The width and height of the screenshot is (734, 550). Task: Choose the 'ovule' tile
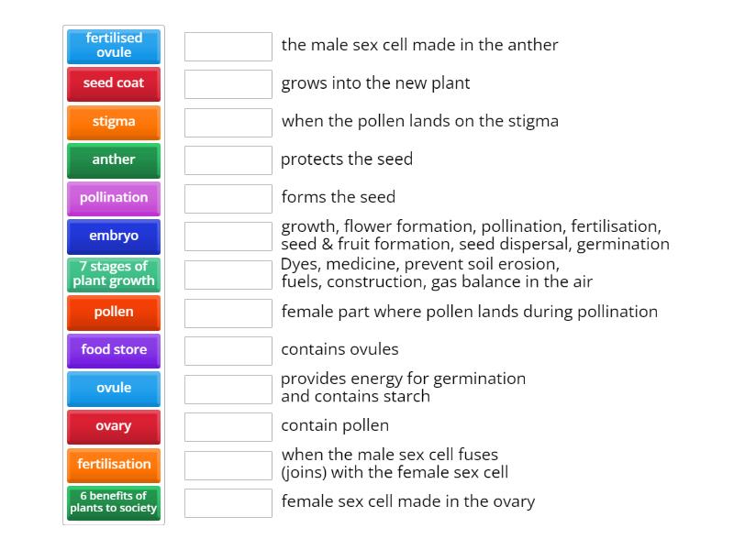(114, 388)
